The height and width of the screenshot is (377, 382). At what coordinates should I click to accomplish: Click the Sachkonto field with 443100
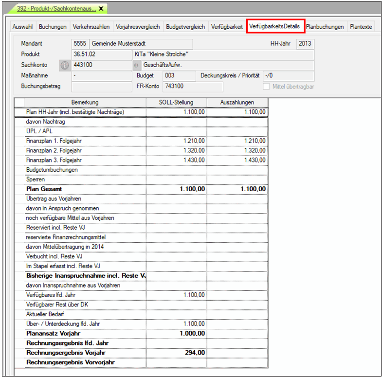101,65
